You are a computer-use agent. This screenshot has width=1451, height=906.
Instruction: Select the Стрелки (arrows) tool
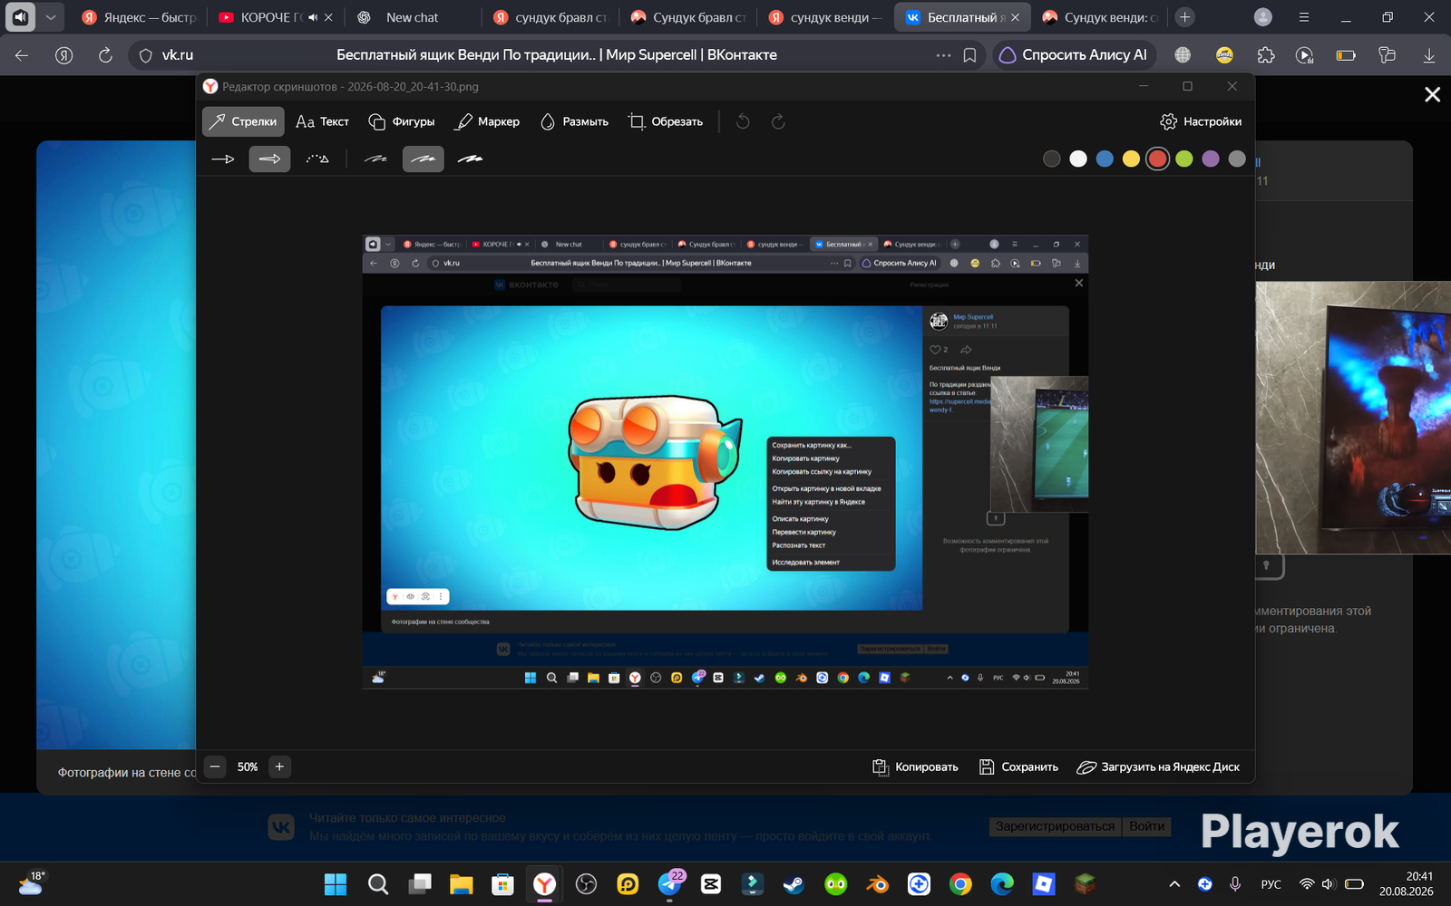243,121
